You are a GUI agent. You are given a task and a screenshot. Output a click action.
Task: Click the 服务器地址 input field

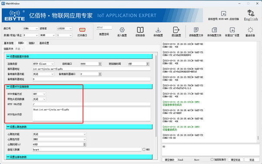[91, 69]
